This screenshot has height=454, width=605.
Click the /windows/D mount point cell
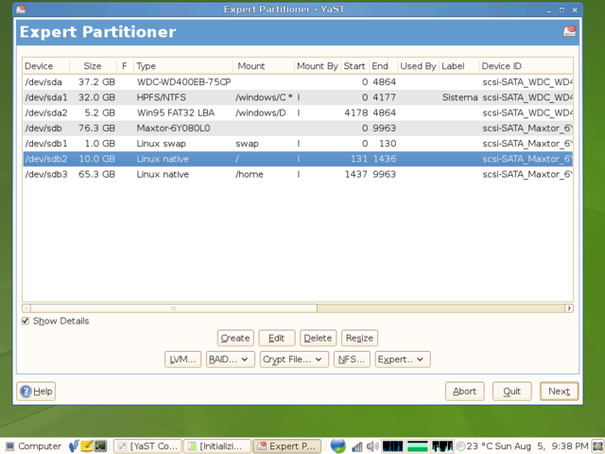point(261,113)
